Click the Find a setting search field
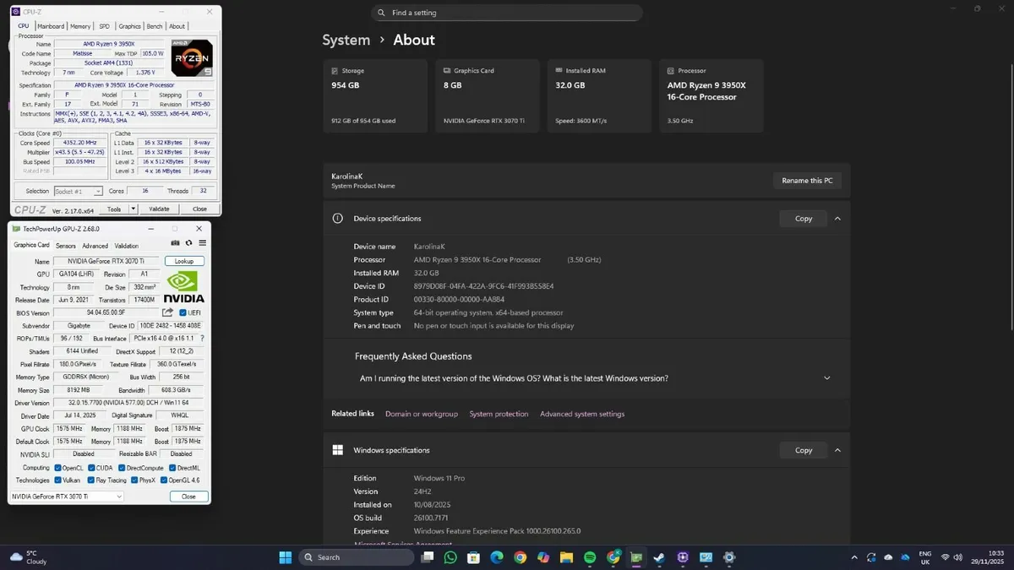 (507, 13)
